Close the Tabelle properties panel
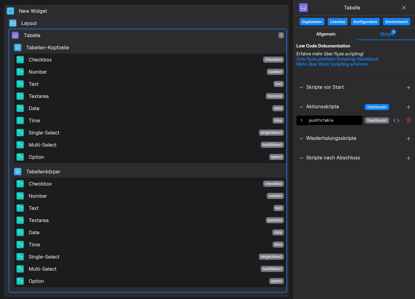 403,8
